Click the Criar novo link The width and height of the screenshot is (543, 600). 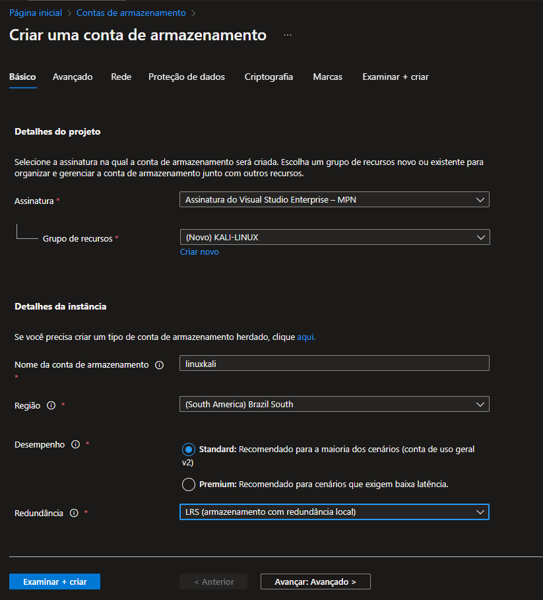coord(199,252)
